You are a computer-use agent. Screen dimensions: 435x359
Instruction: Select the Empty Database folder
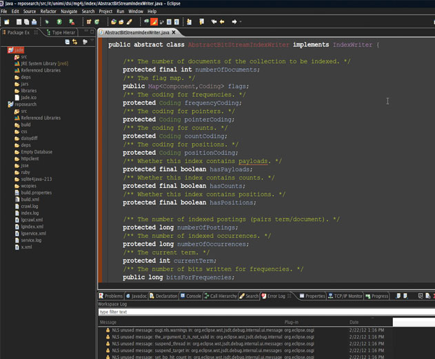34,152
